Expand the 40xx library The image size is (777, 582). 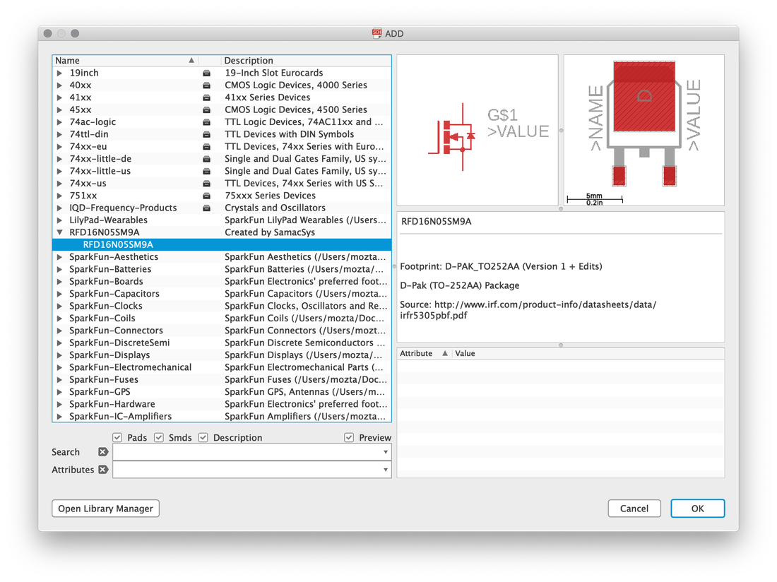(x=59, y=85)
